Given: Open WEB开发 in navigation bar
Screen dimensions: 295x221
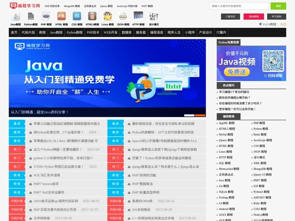Looking at the screenshot, I should 111,32.
